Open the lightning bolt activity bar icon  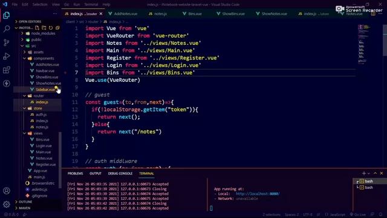point(7,84)
